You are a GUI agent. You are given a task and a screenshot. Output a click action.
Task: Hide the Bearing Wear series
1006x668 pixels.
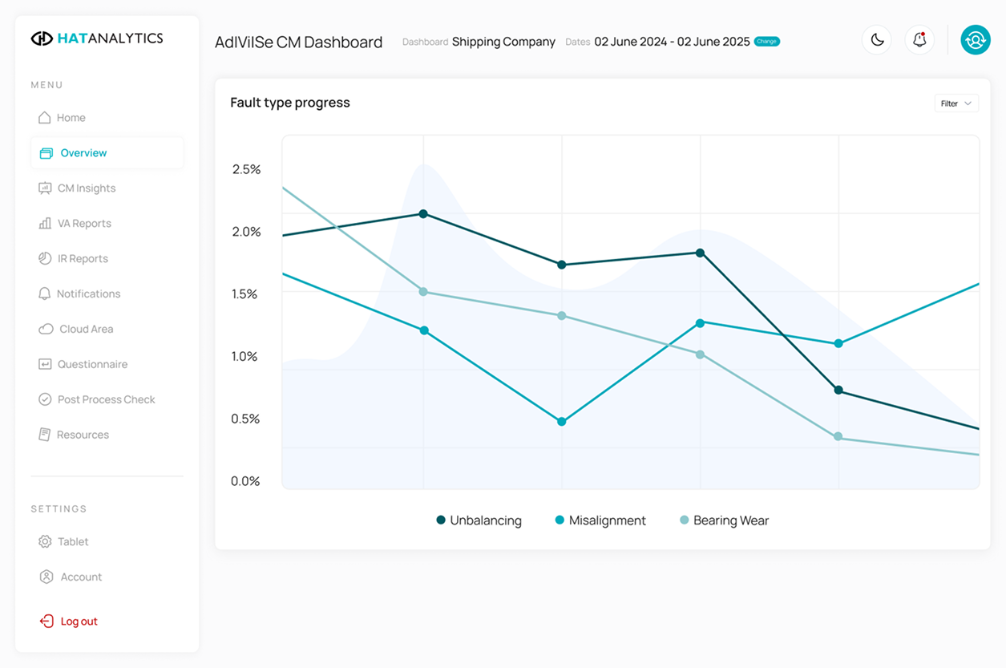click(724, 520)
